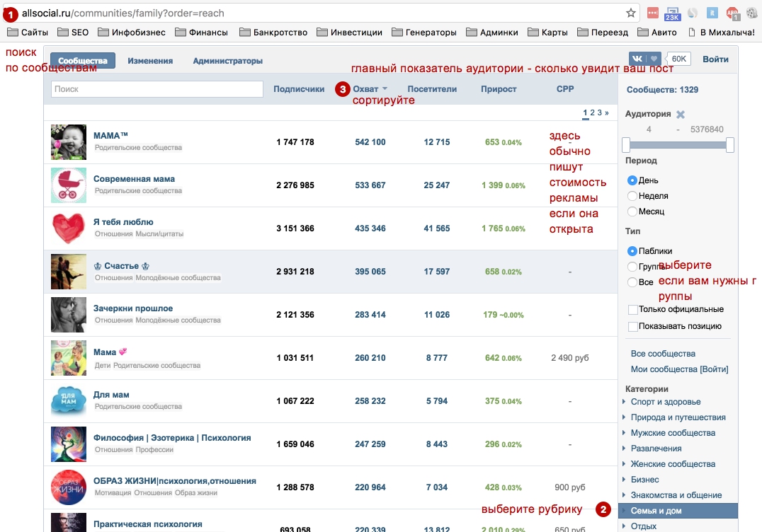Open the red three-dots extension icon

(x=653, y=13)
